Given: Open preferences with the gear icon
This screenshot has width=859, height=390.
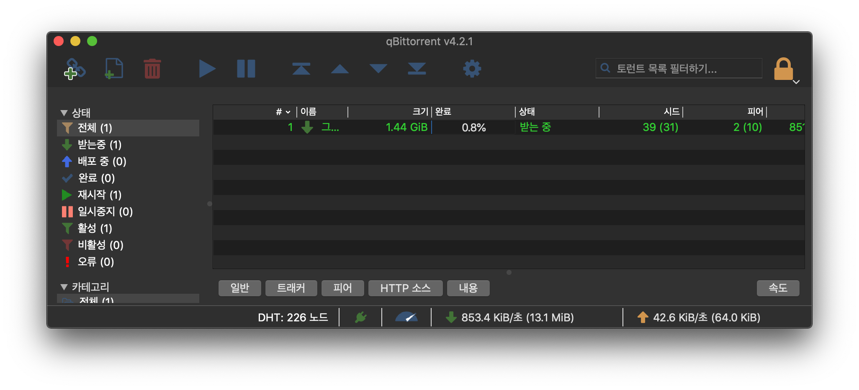Looking at the screenshot, I should pyautogui.click(x=472, y=69).
